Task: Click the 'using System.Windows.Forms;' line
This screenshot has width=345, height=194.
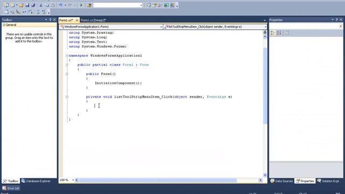Action: point(98,46)
